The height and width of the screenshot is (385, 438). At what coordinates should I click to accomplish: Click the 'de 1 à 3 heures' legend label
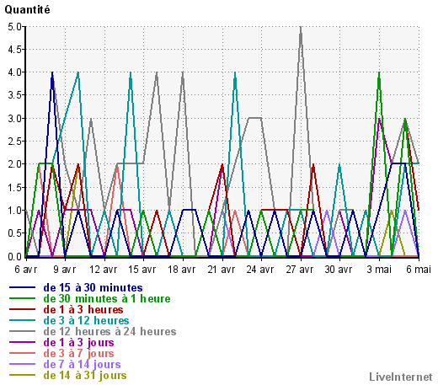(83, 309)
